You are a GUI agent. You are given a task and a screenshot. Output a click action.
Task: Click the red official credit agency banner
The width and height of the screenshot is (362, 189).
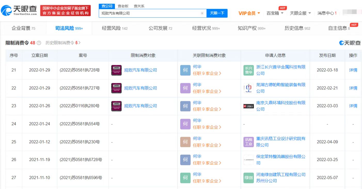click(66, 11)
